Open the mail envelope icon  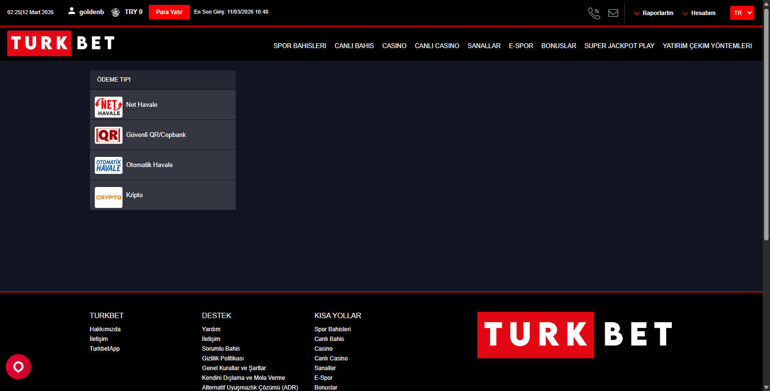(x=613, y=13)
